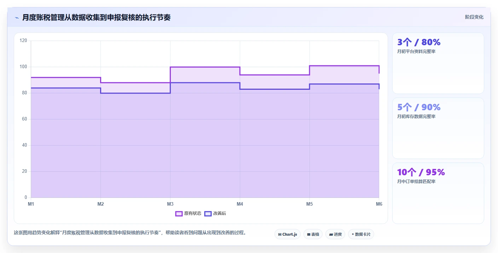Click the 120 y-axis value
Viewport: 498px width, 253px height.
click(x=23, y=41)
